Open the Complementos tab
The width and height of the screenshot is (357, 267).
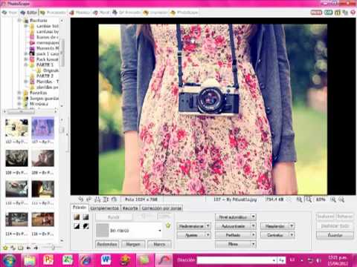coord(105,208)
